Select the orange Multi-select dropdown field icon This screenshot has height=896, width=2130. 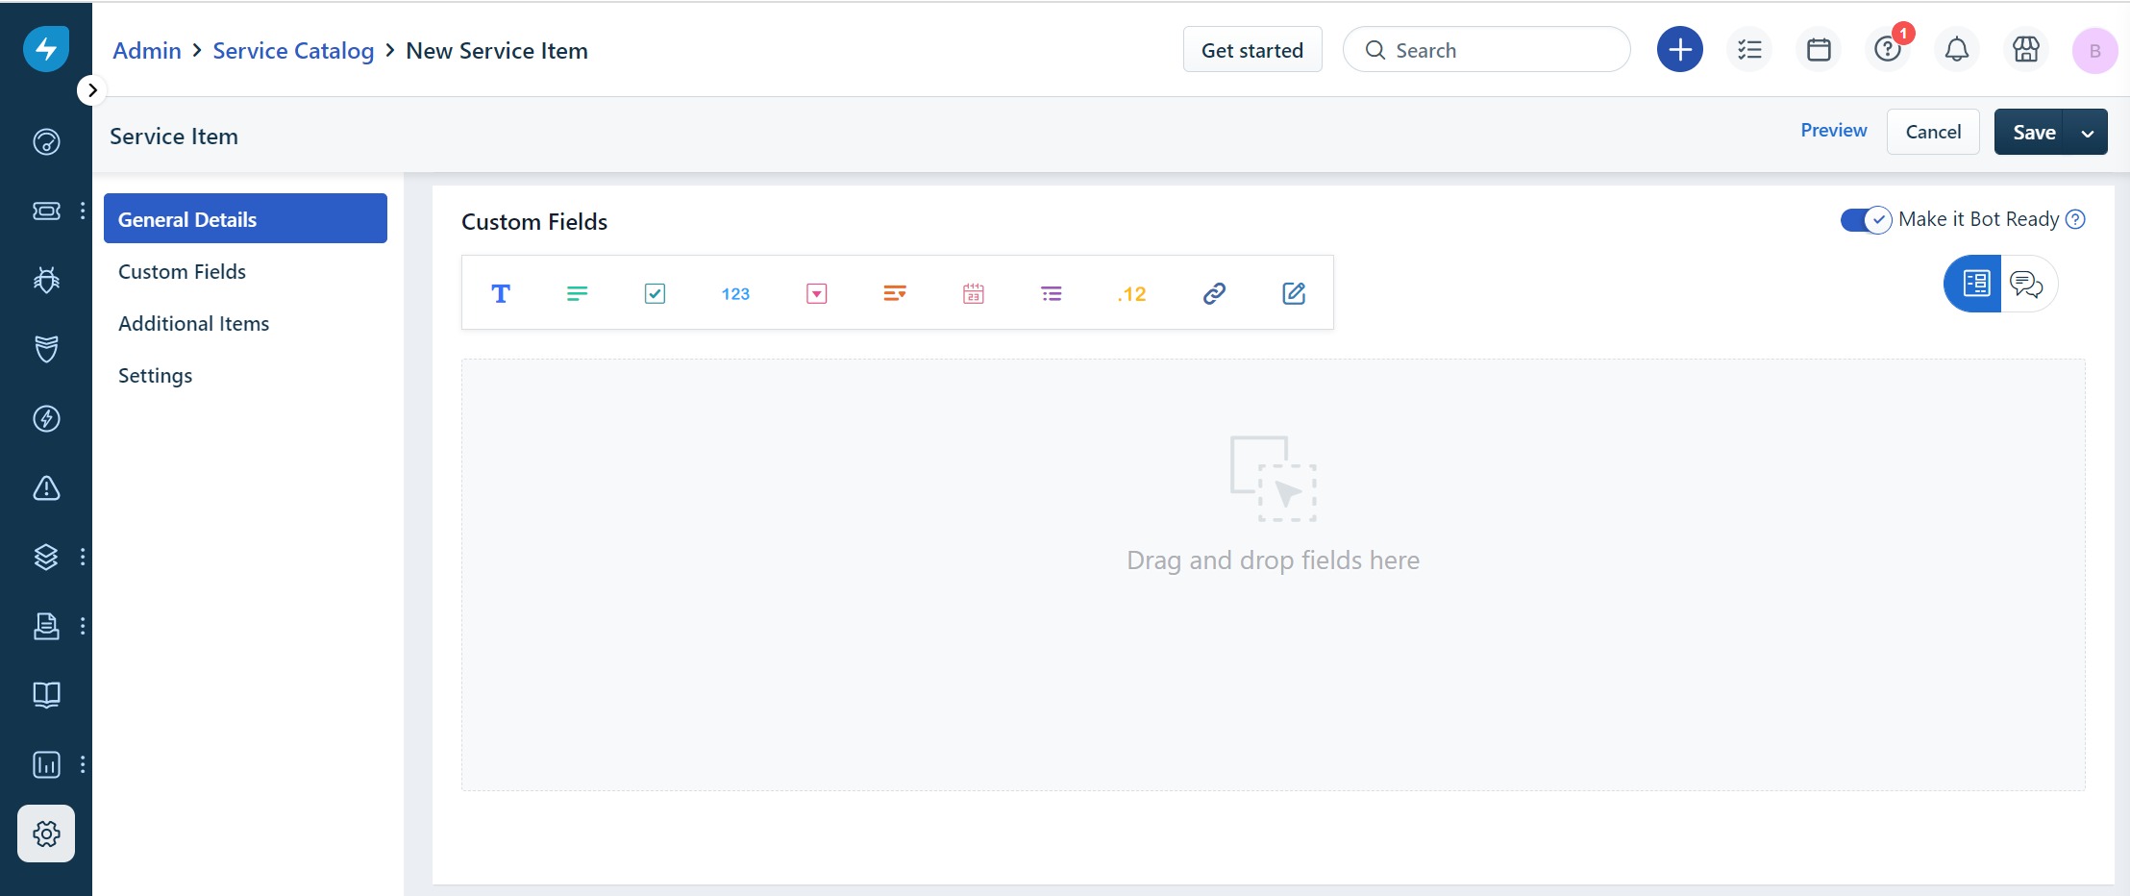coord(895,293)
